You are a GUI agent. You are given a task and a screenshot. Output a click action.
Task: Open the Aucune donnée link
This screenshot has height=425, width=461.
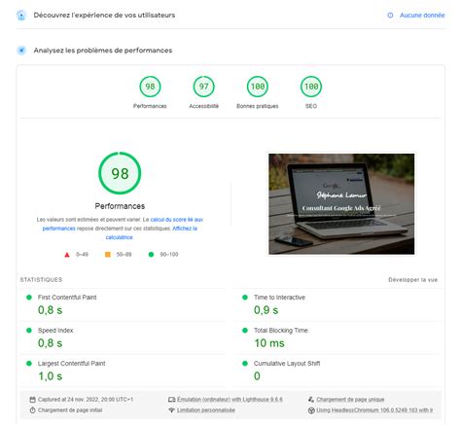tap(422, 16)
